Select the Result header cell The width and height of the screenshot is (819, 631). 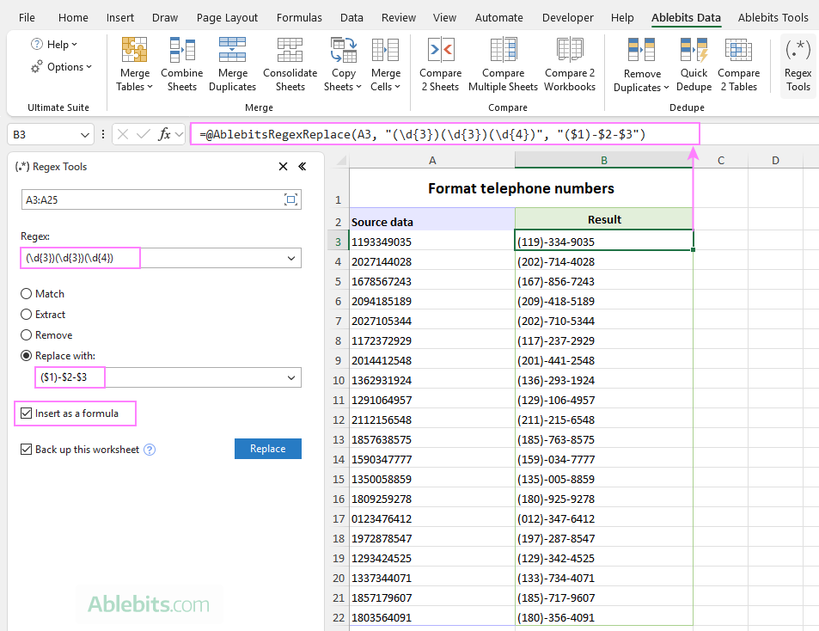coord(604,219)
